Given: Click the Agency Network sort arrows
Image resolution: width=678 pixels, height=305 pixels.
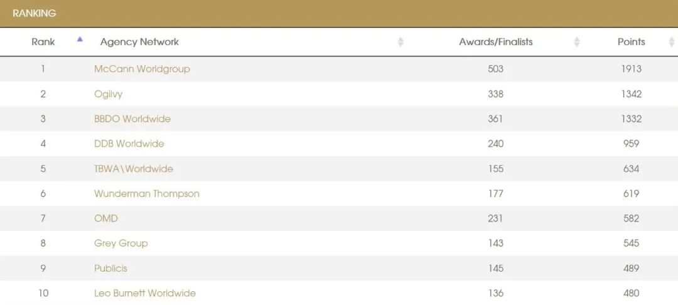Looking at the screenshot, I should point(401,42).
